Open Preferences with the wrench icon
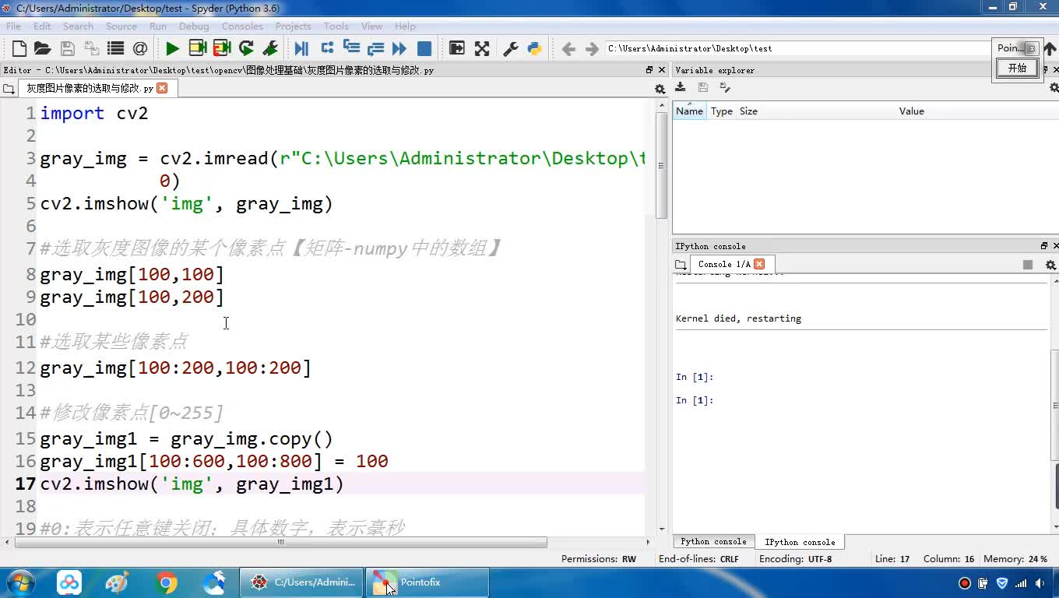 (511, 49)
